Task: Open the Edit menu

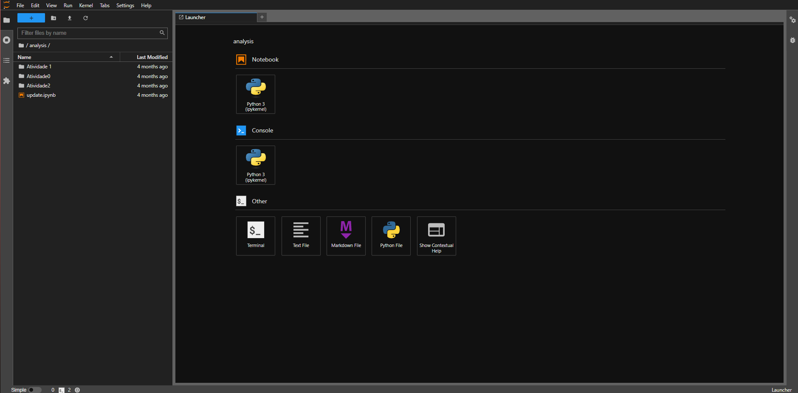Action: click(35, 6)
